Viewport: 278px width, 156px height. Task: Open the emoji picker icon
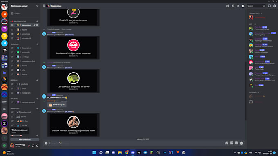coord(242,143)
